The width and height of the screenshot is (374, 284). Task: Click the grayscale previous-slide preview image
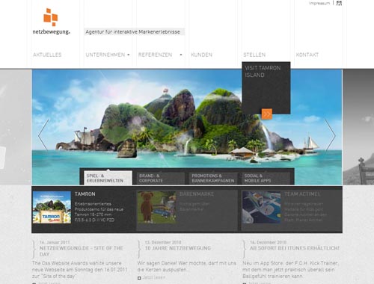16,127
